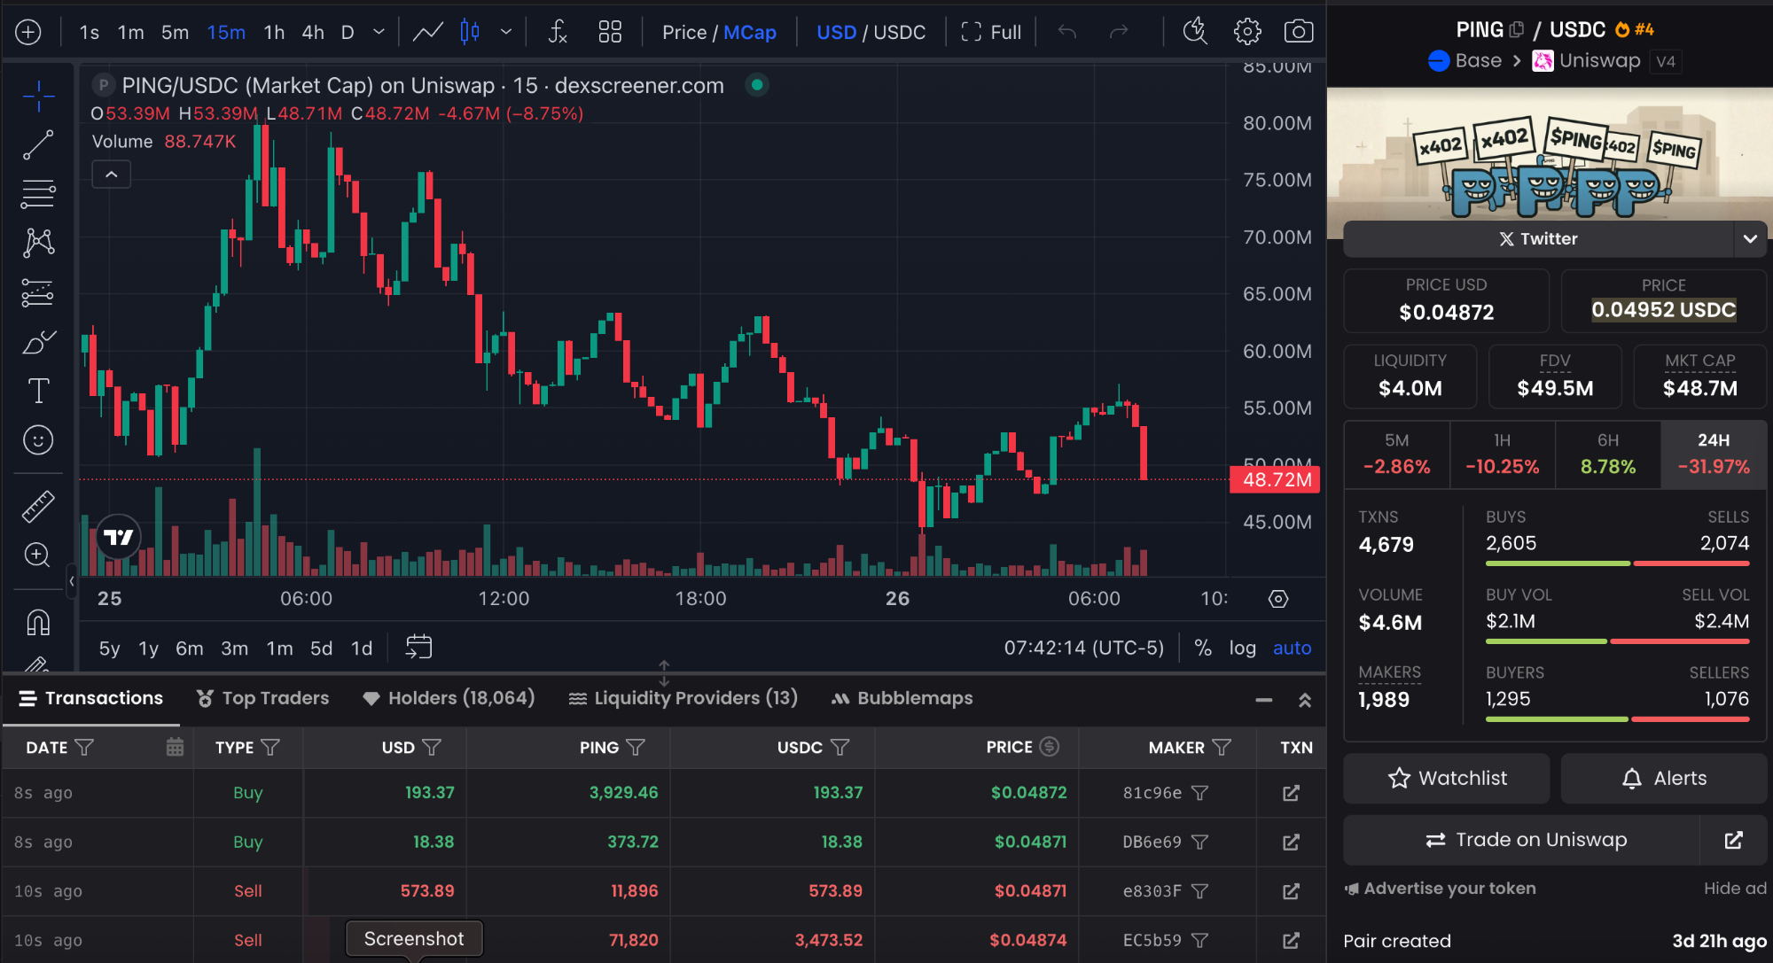Toggle percent scale on chart

tap(1203, 648)
